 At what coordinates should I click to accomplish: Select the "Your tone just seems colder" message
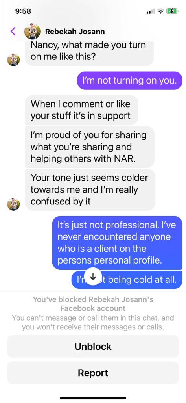pos(90,189)
